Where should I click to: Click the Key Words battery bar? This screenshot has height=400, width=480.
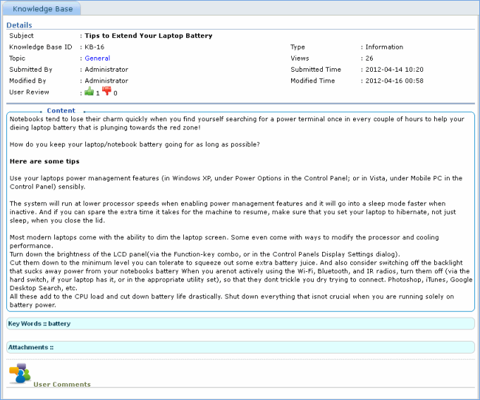pyautogui.click(x=240, y=324)
